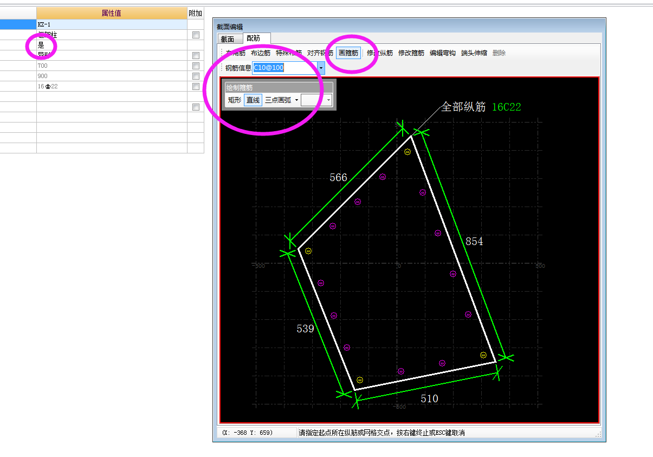Click the 854 dimension label
653x457 pixels.
pos(474,241)
